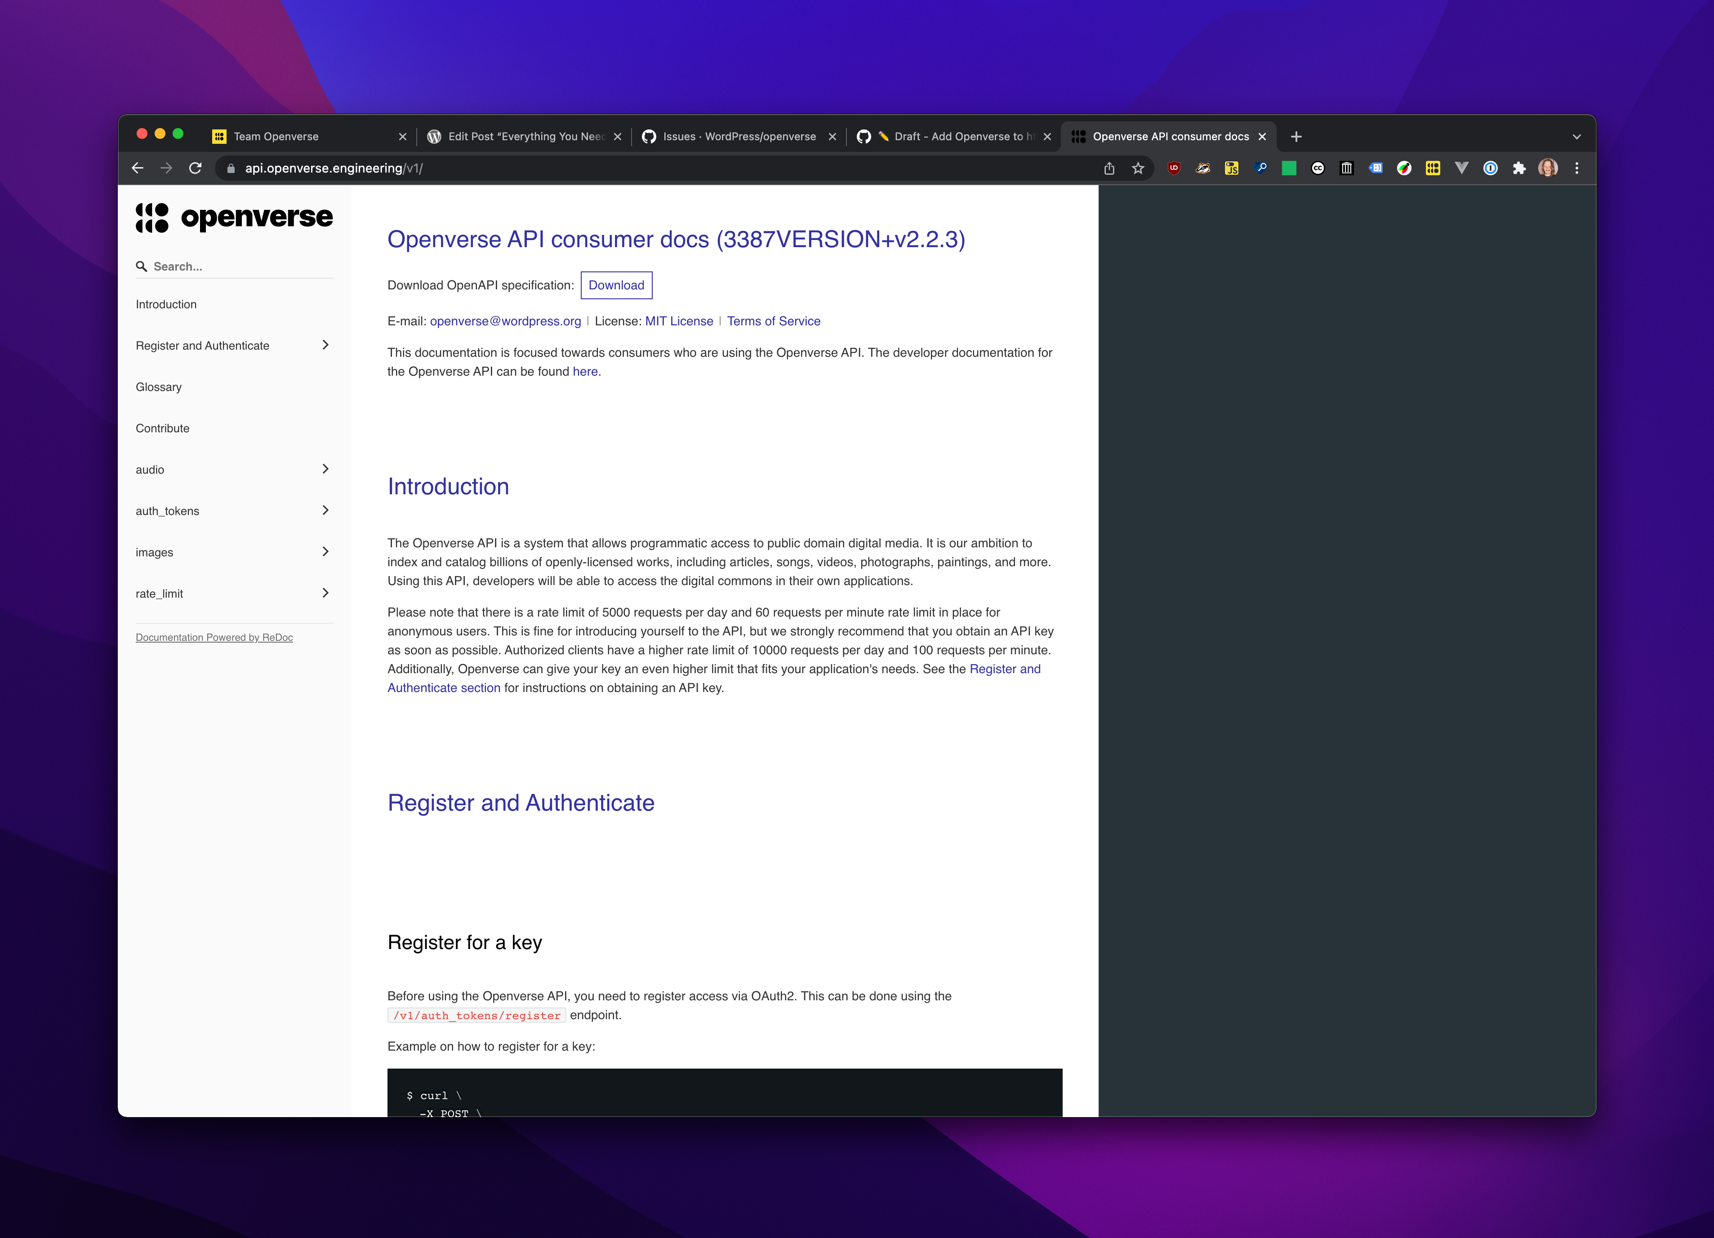Switch to Issues · WordPress/openverse tab
The image size is (1714, 1238).
pyautogui.click(x=739, y=137)
